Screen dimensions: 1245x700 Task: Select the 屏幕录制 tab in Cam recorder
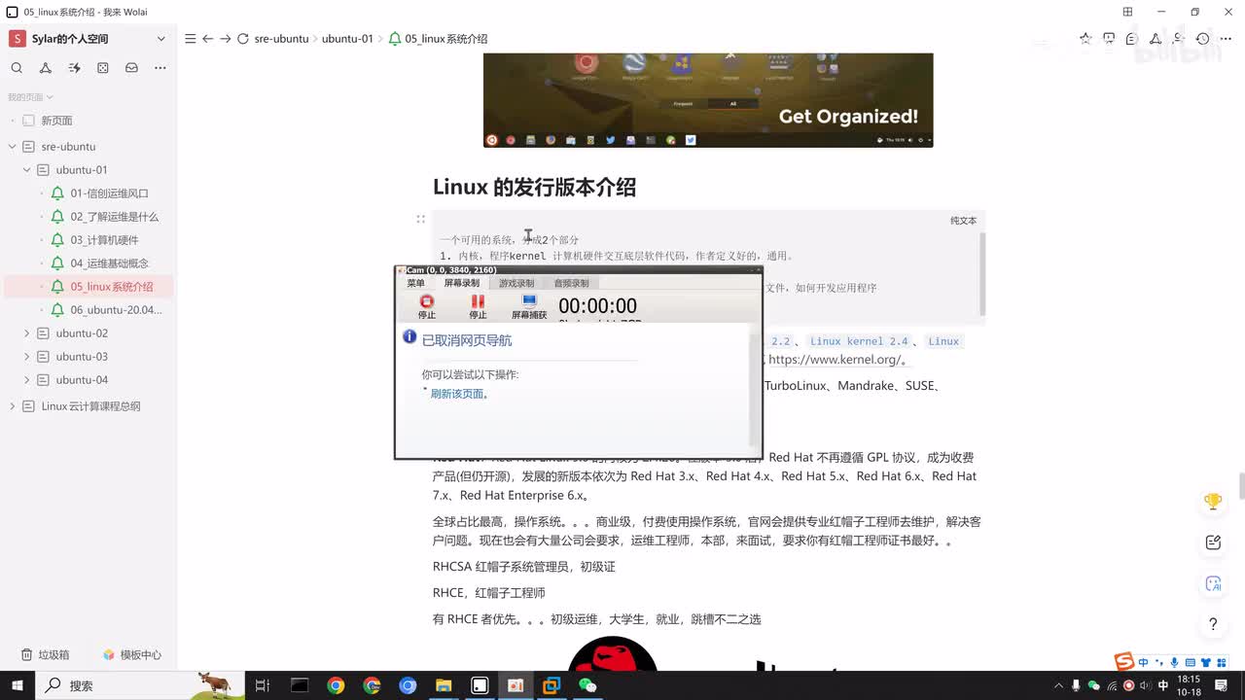[x=462, y=283]
